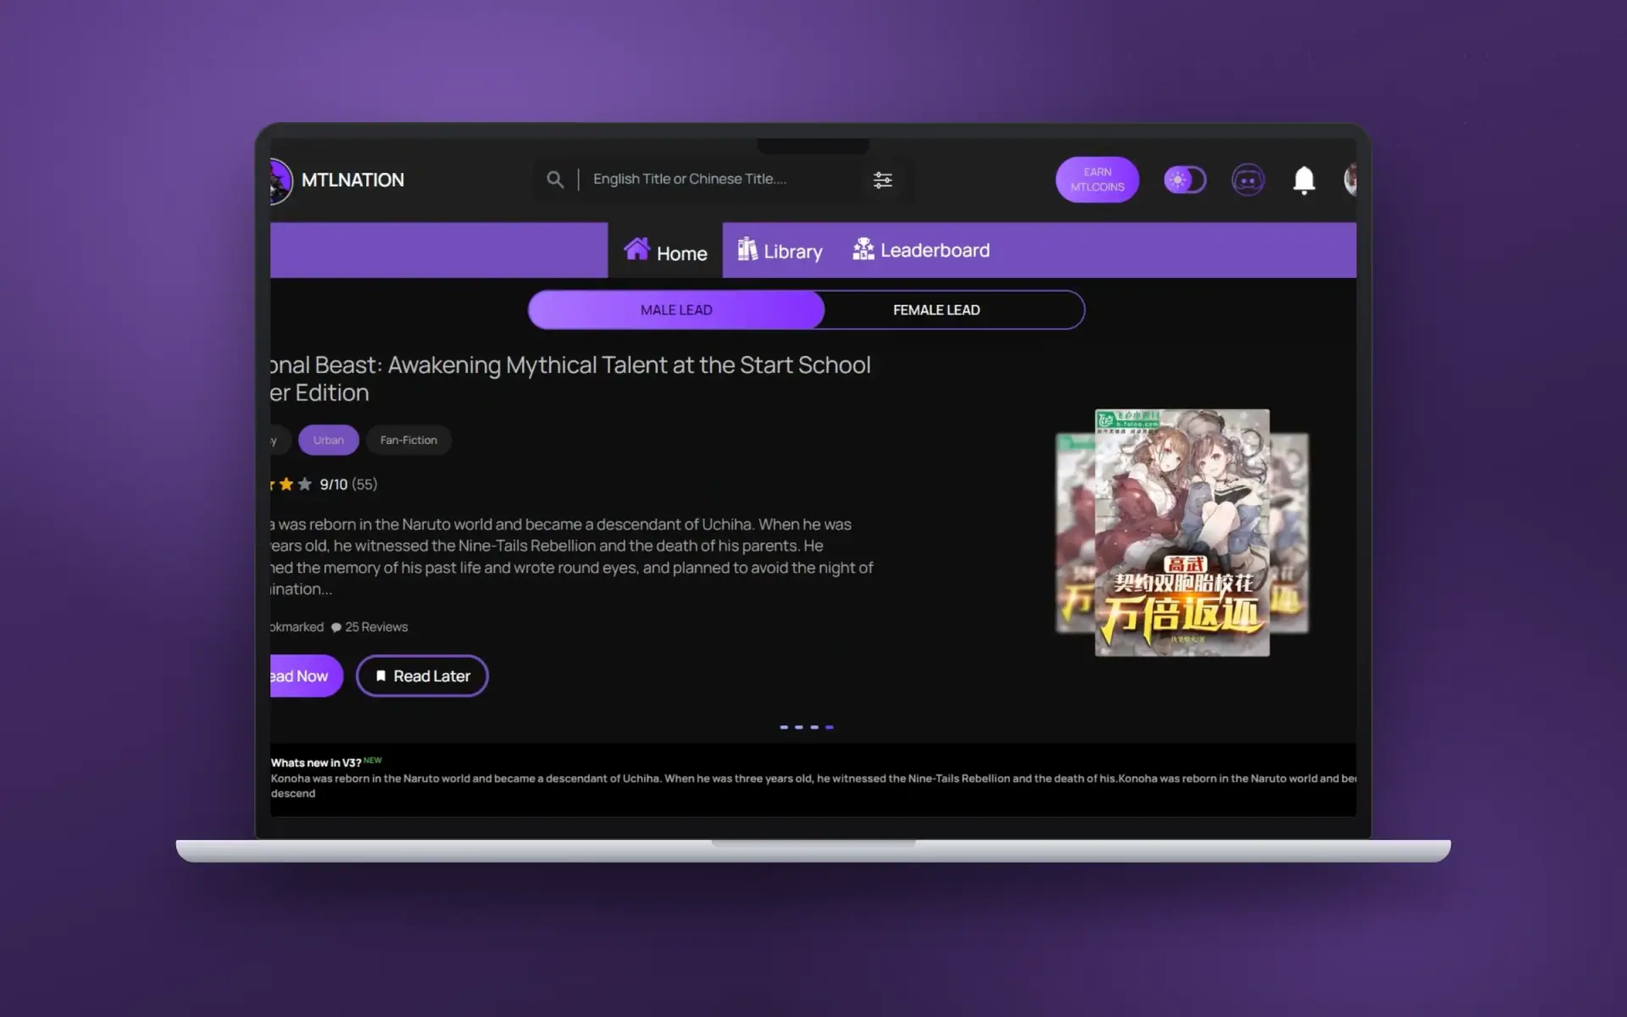This screenshot has height=1017, width=1627.
Task: Click the search magnifier icon
Action: pyautogui.click(x=555, y=180)
